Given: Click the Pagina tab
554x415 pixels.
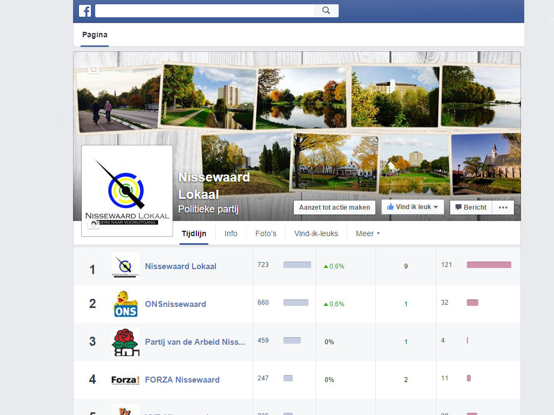Looking at the screenshot, I should click(x=95, y=35).
